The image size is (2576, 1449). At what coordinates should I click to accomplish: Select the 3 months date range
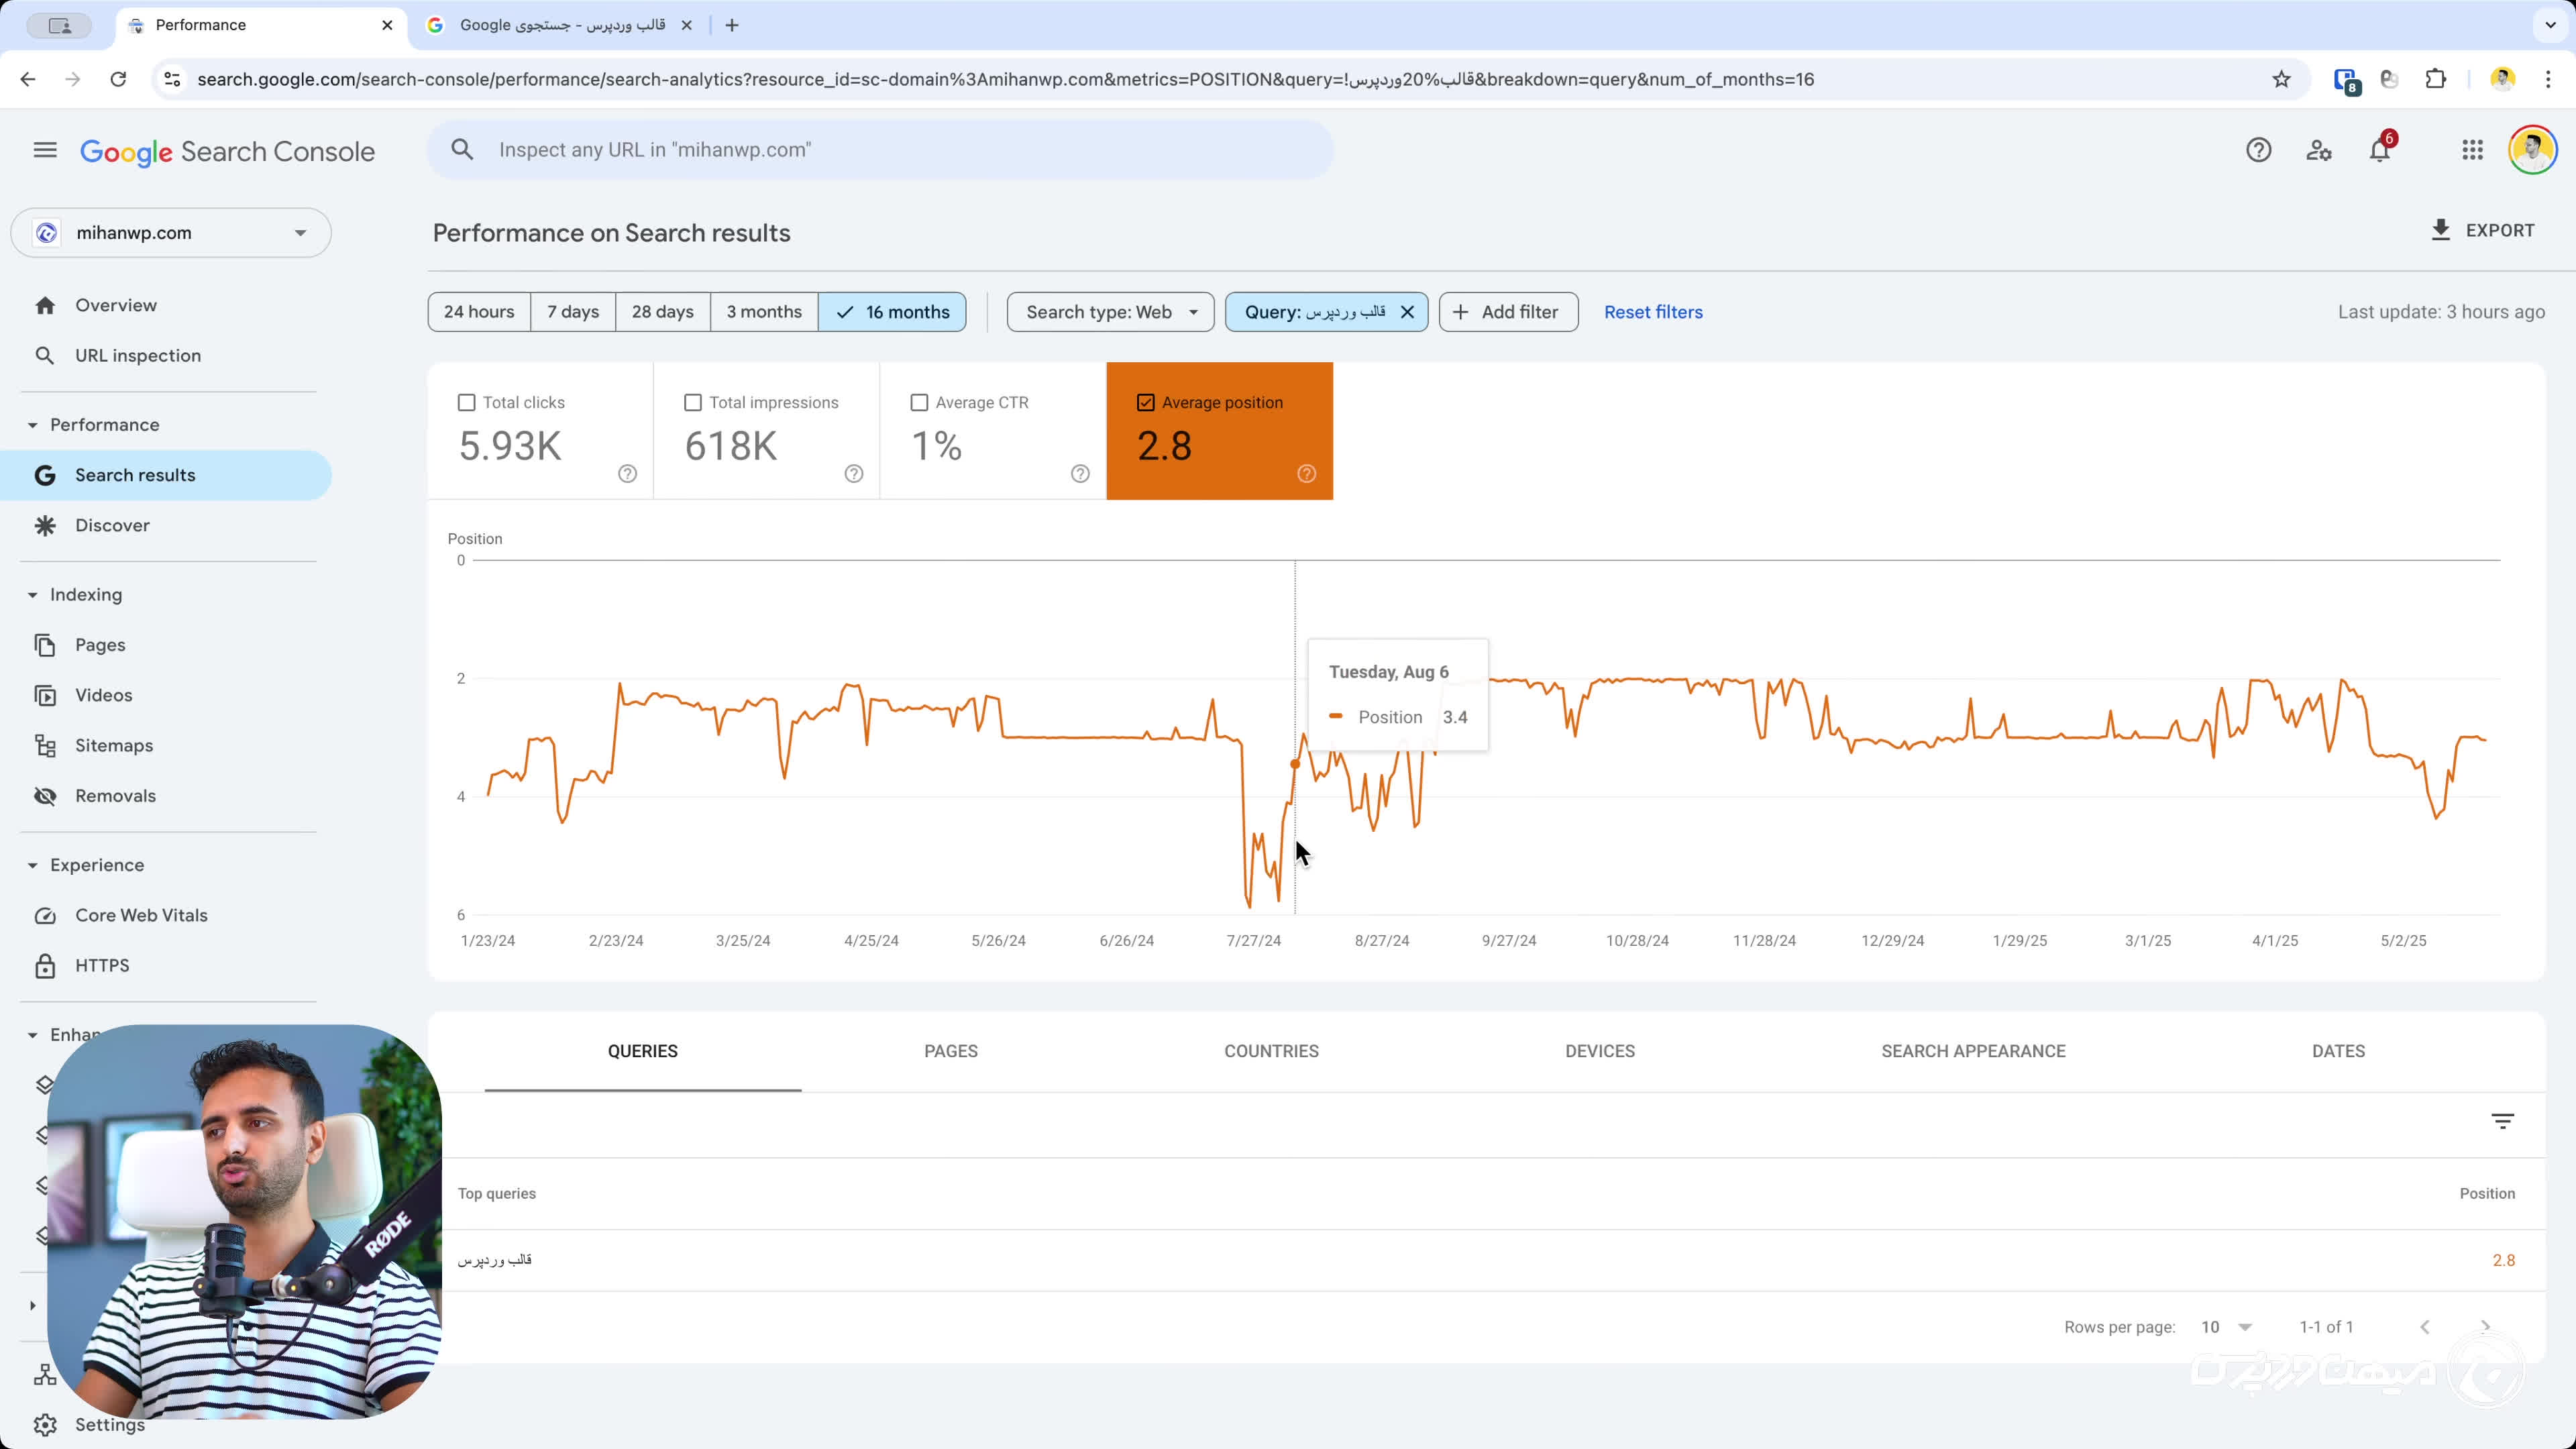tap(764, 312)
